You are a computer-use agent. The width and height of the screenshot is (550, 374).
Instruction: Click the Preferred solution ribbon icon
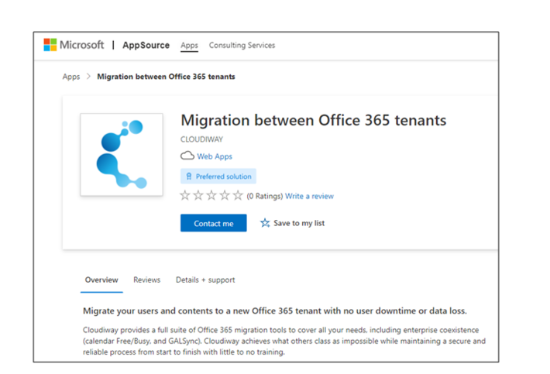pos(189,177)
